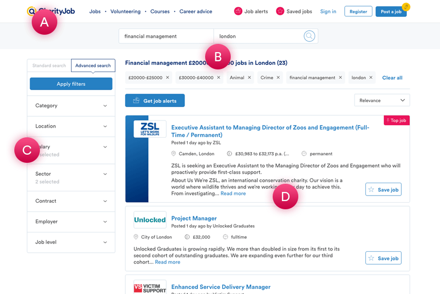Expand the Salary filter chevron
440x294 pixels.
pyautogui.click(x=105, y=147)
